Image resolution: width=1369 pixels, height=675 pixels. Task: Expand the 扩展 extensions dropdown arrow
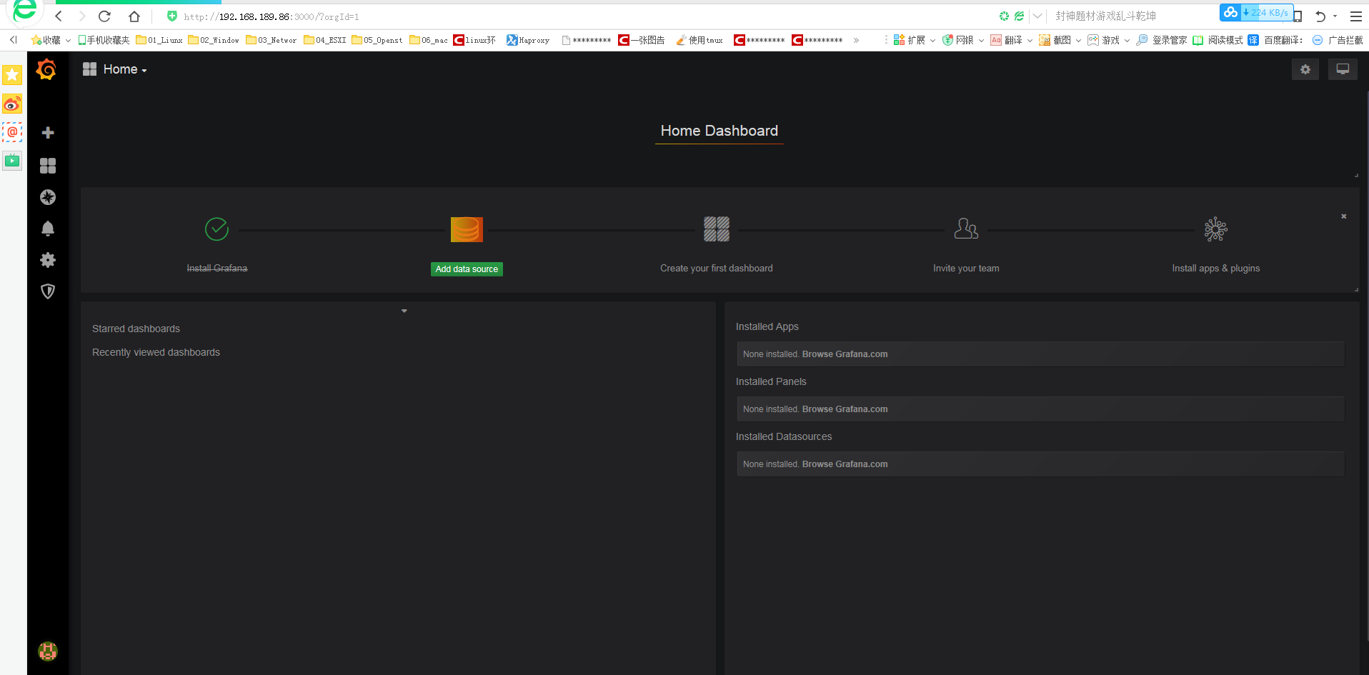(x=932, y=41)
